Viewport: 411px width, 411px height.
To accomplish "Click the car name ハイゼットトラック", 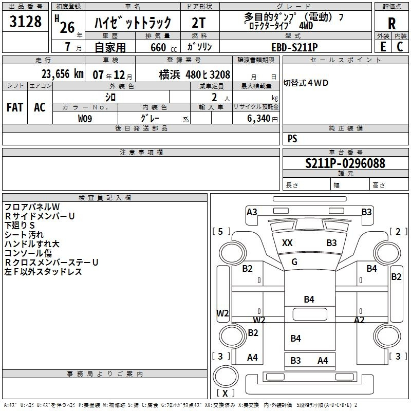I will coord(133,22).
